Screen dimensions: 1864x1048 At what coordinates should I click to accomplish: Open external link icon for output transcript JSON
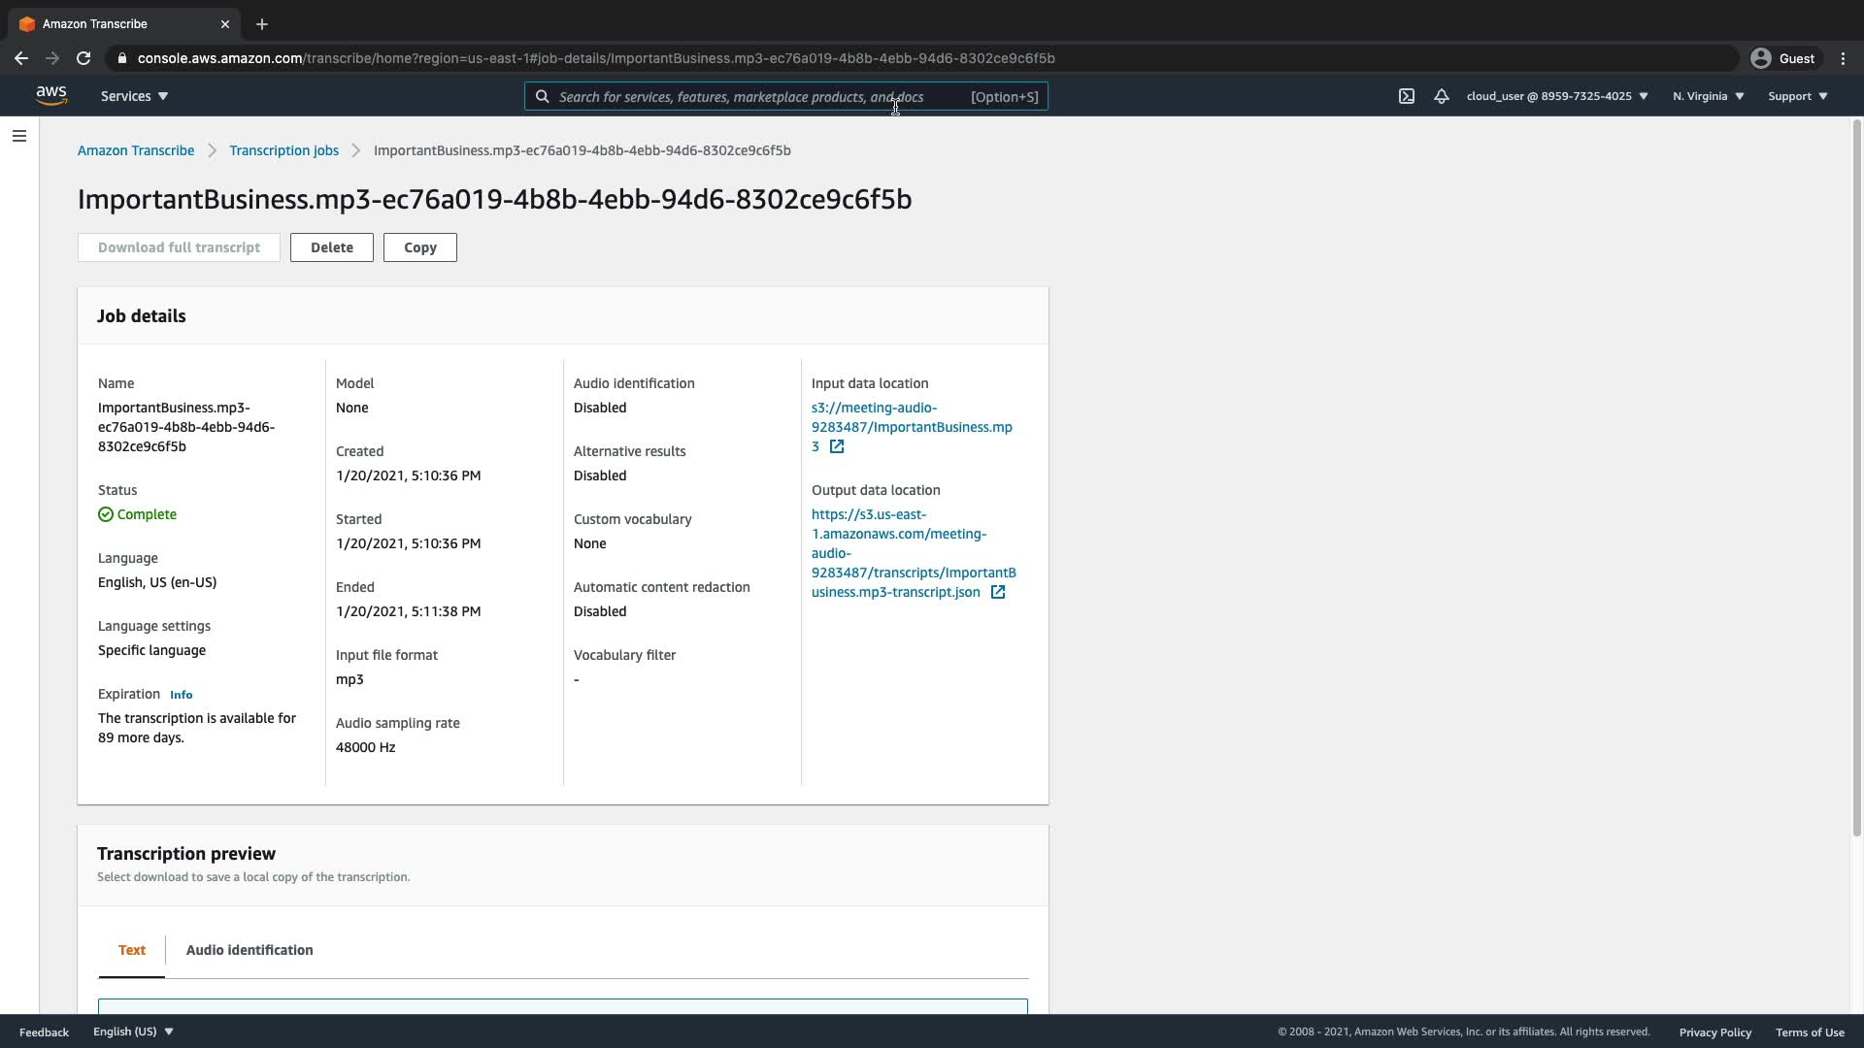pyautogui.click(x=998, y=592)
